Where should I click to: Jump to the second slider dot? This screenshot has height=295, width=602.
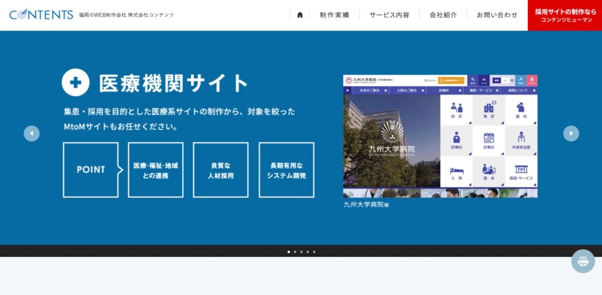pyautogui.click(x=295, y=252)
